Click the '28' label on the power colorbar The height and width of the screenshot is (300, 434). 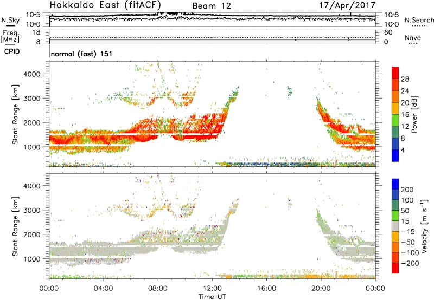tap(405, 79)
